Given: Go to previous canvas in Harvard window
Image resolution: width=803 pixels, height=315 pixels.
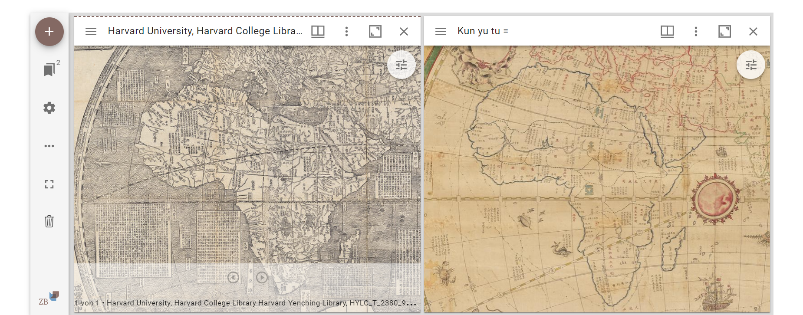Looking at the screenshot, I should pyautogui.click(x=234, y=277).
